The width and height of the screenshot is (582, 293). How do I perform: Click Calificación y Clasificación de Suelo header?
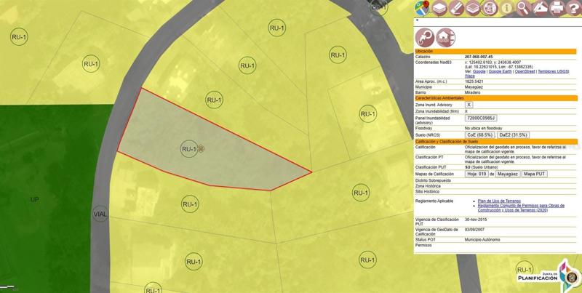tap(496, 142)
